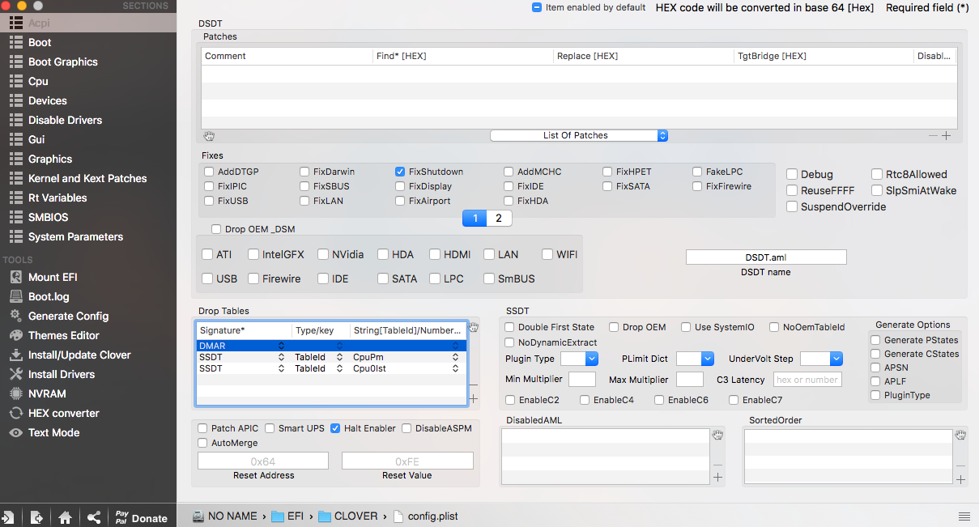The image size is (979, 527).
Task: Click the plus icon to add a DSDT patch
Action: point(946,135)
